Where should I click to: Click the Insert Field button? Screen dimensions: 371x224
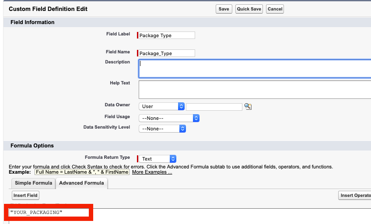click(25, 195)
